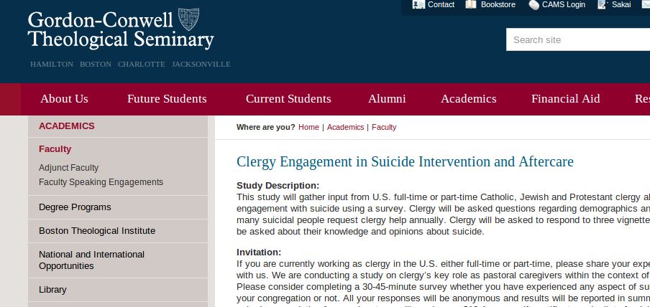
Task: Click the envelope mail icon in the top bar
Action: 646,4
